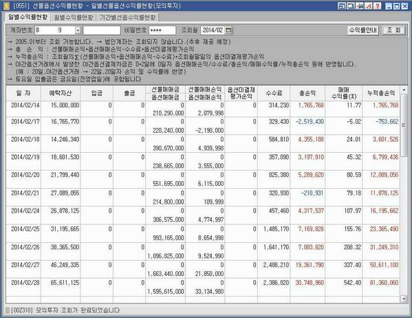The width and height of the screenshot is (412, 318).
Task: Click the return rate value 542.40
Action: 352,283
